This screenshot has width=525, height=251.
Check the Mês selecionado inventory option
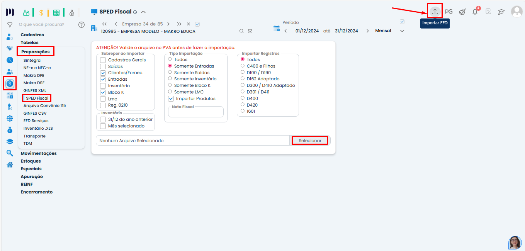click(103, 126)
